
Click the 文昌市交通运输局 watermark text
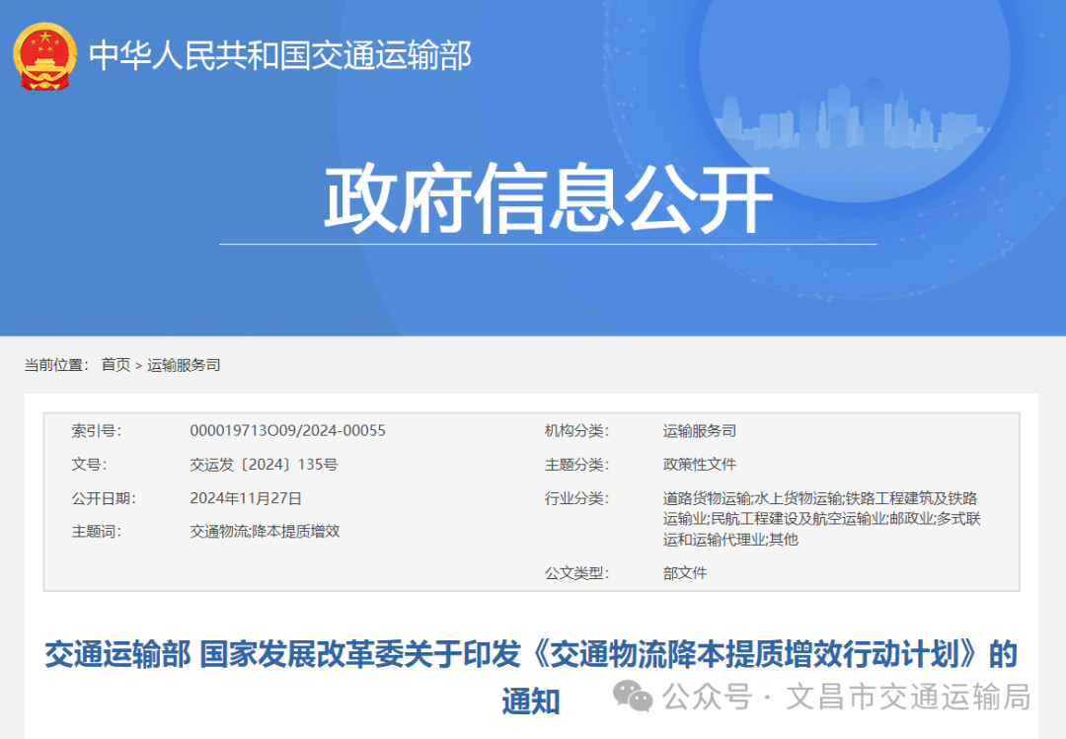908,698
